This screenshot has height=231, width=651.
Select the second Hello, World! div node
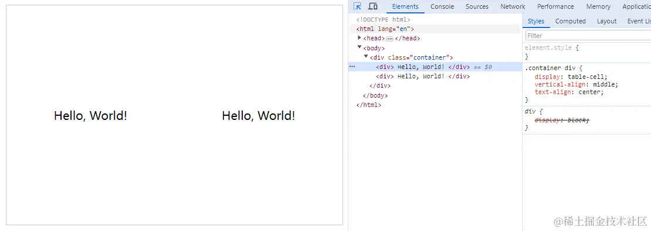423,77
